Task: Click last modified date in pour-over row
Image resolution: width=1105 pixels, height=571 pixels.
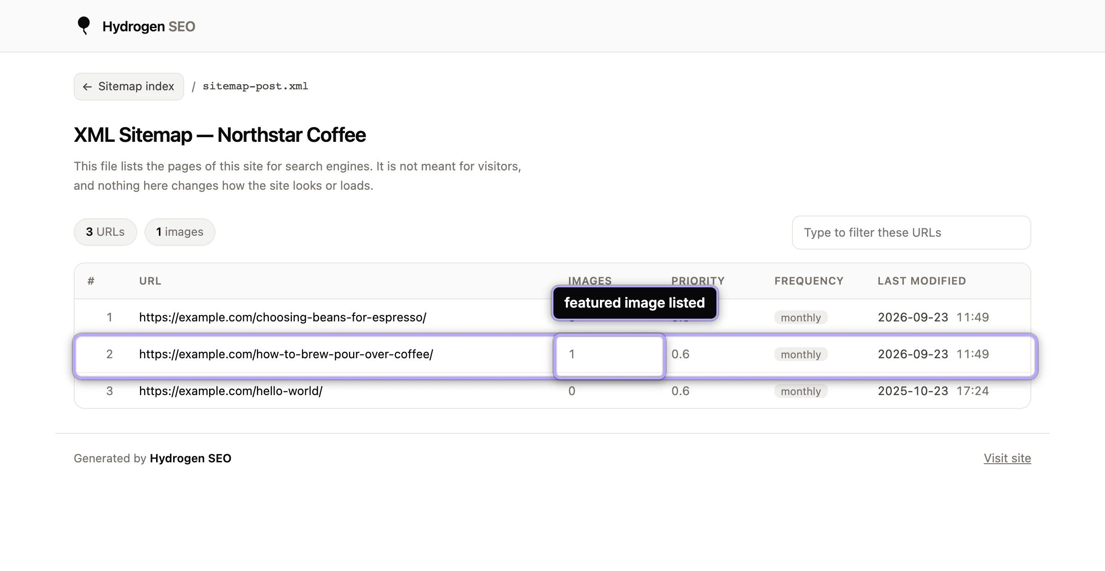Action: pyautogui.click(x=933, y=354)
